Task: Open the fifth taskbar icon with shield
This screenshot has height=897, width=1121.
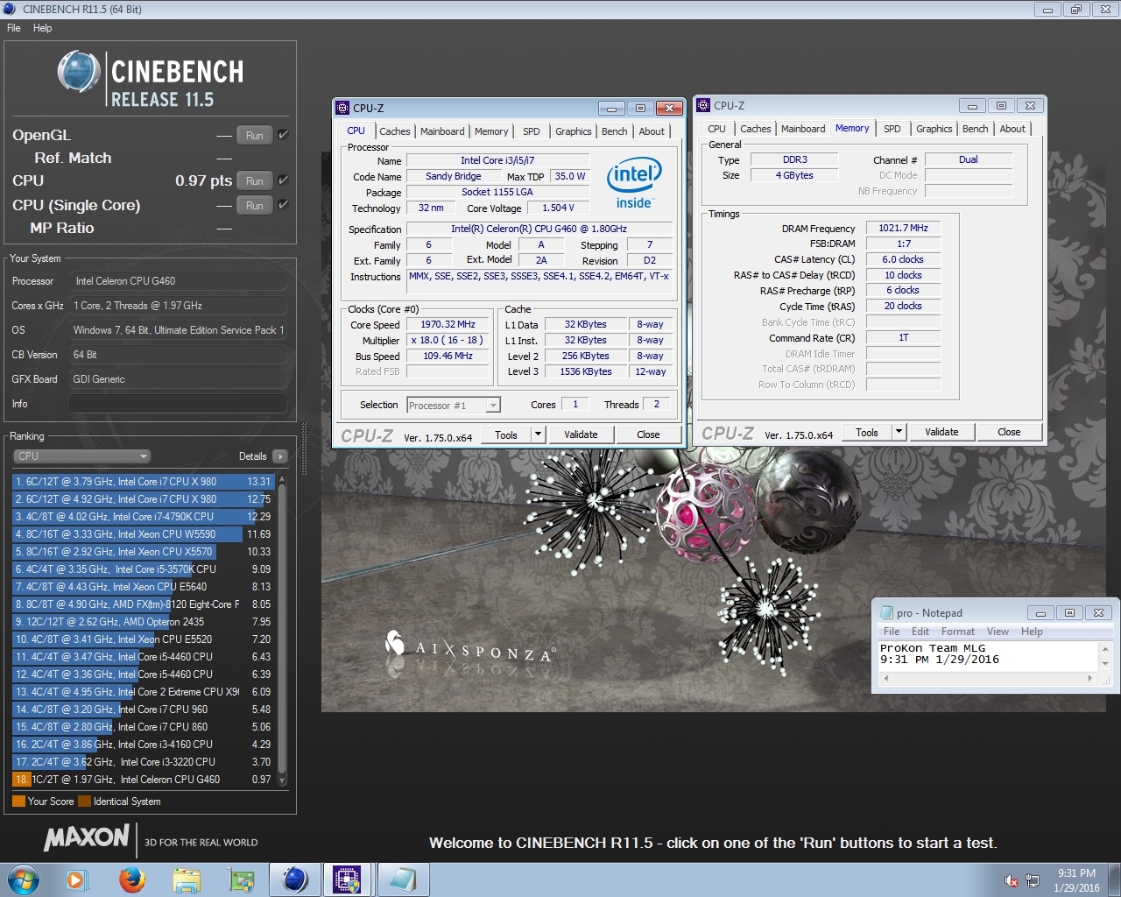Action: (241, 879)
